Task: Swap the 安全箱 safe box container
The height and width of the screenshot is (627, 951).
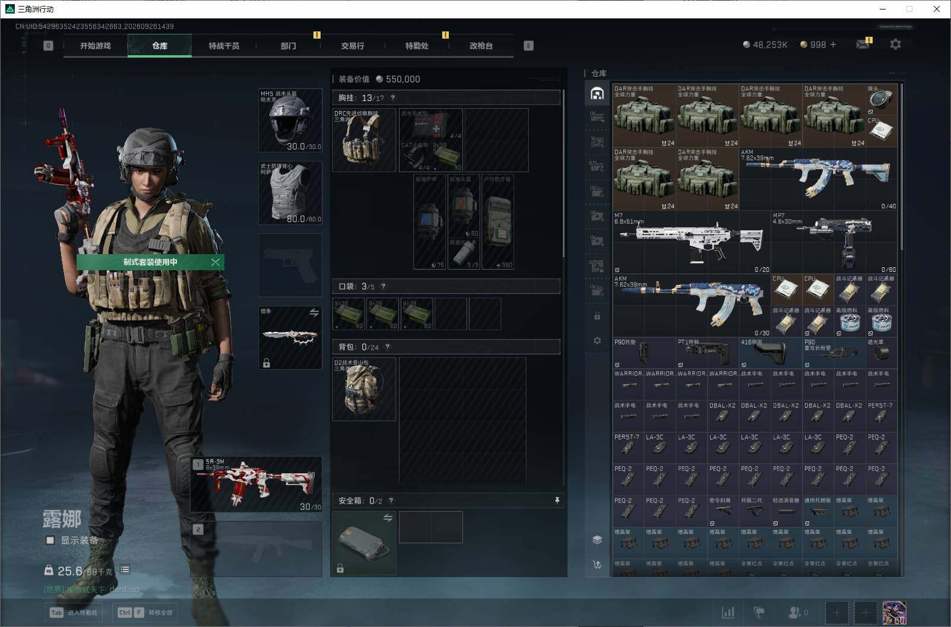Action: coord(388,518)
